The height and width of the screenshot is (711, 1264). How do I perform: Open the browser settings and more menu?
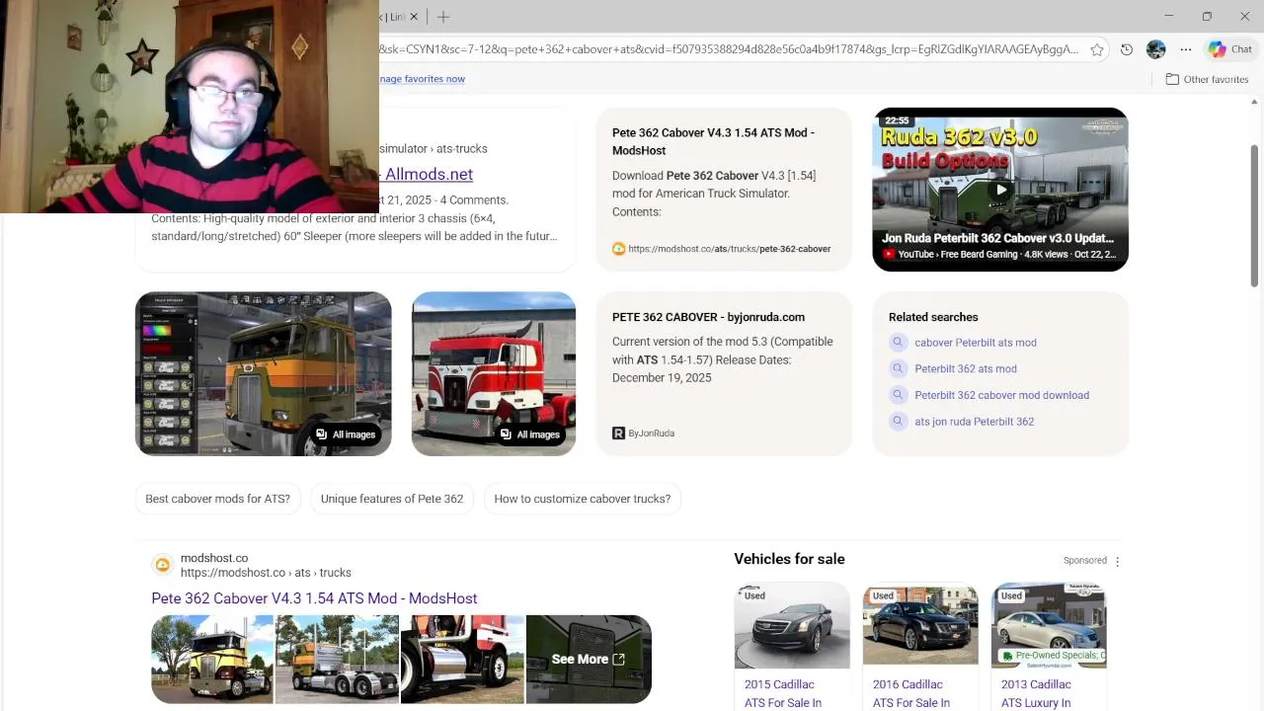coord(1186,49)
